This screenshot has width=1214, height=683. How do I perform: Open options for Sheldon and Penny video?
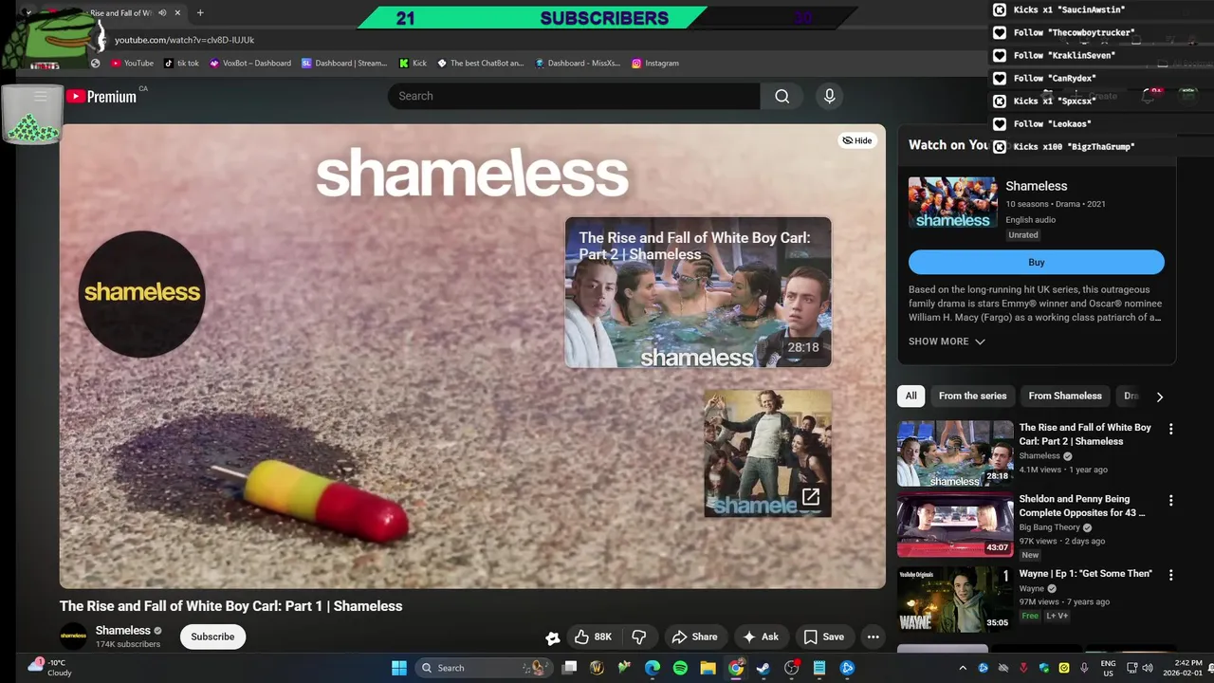click(x=1170, y=500)
